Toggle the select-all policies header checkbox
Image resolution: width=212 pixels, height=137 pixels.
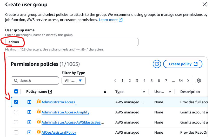tap(16, 91)
